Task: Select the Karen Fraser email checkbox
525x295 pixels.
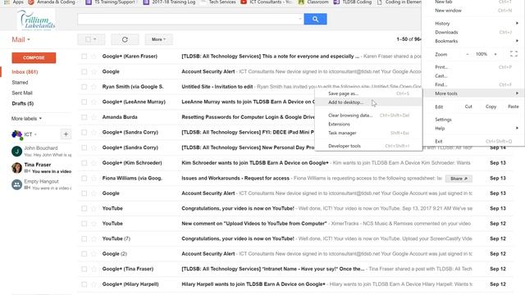Action: pos(84,57)
